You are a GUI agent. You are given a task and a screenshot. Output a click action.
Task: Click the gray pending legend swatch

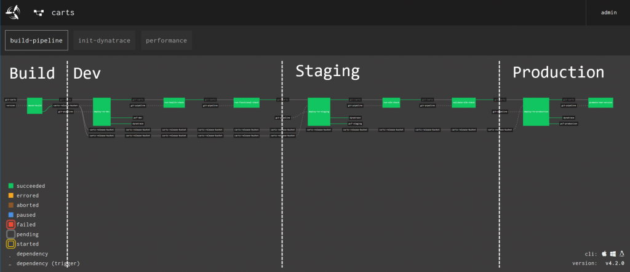(11, 235)
